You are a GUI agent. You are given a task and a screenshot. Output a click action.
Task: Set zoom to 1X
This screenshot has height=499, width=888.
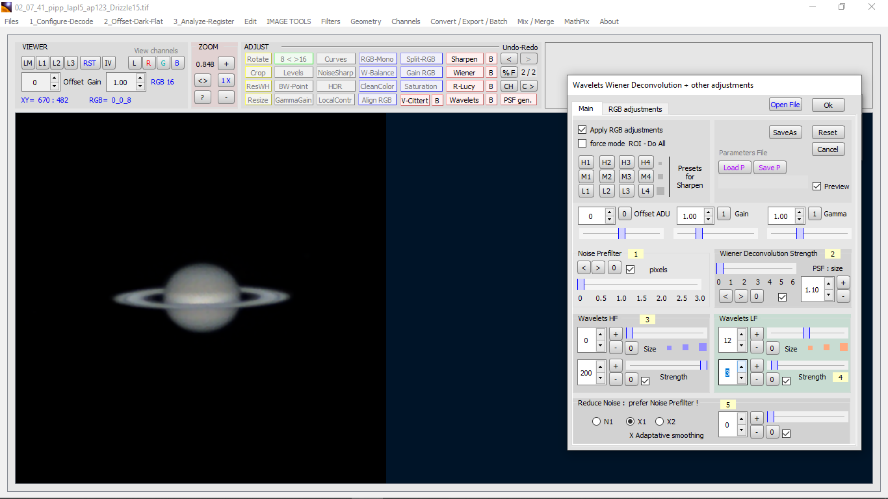tap(226, 81)
